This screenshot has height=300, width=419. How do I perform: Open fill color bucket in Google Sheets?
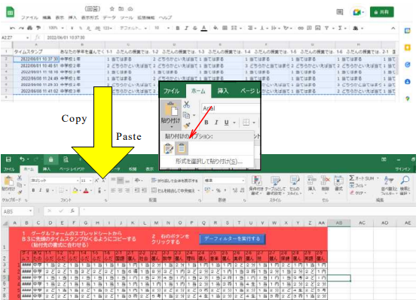216,28
